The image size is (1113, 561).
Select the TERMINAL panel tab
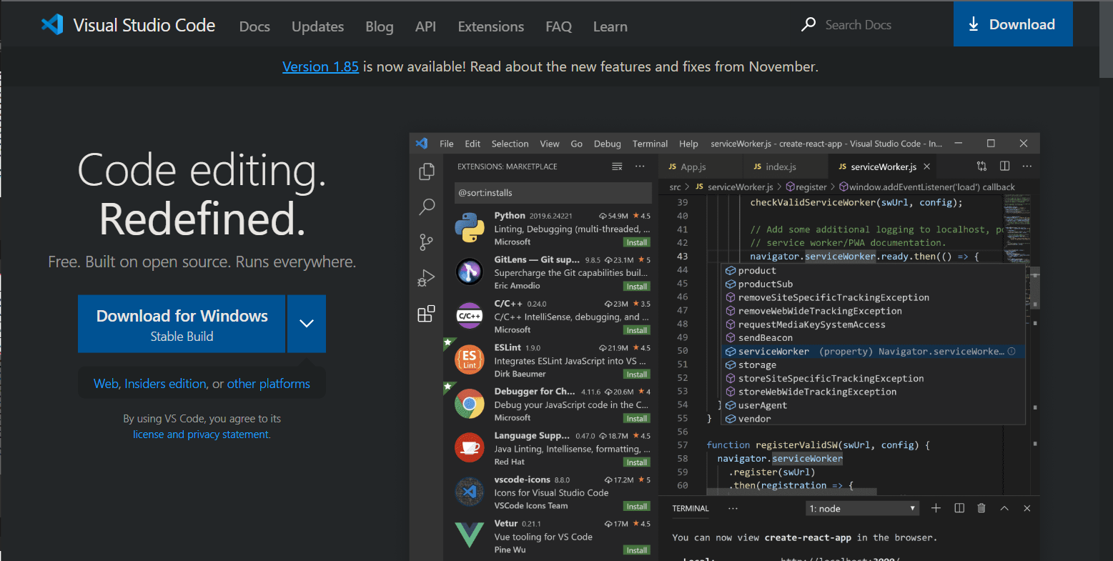point(691,508)
